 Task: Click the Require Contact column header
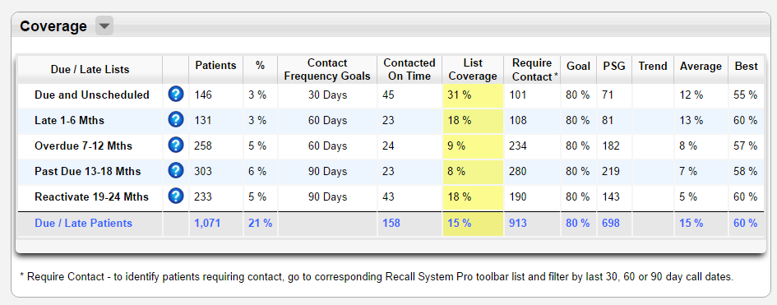pyautogui.click(x=535, y=70)
